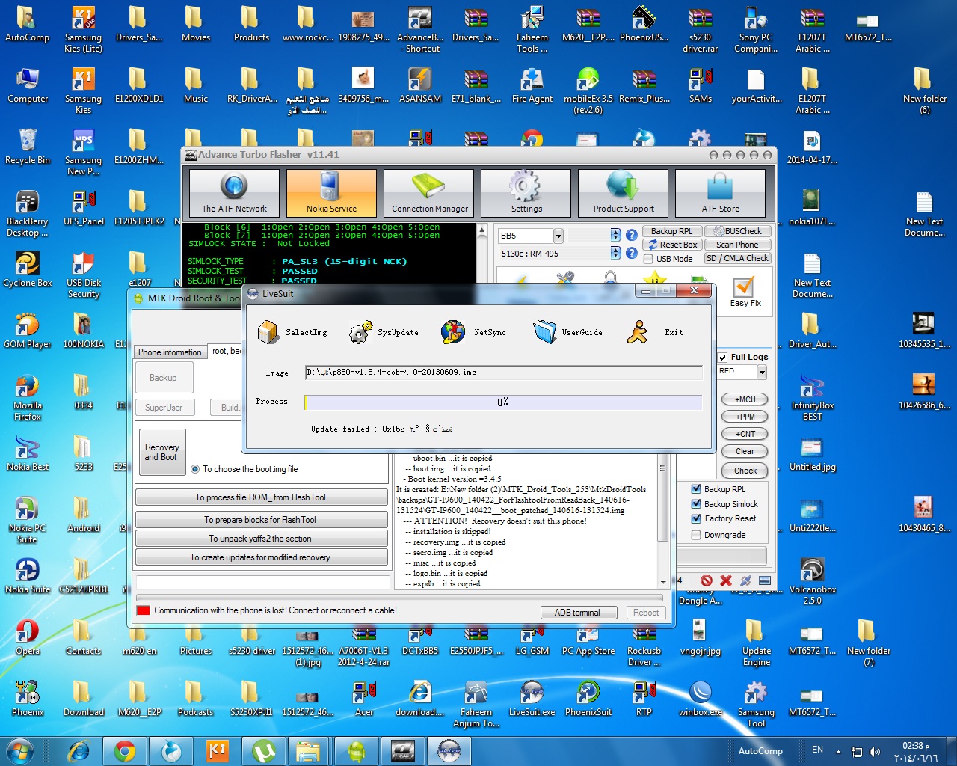Open uTorrent from the taskbar

click(263, 751)
